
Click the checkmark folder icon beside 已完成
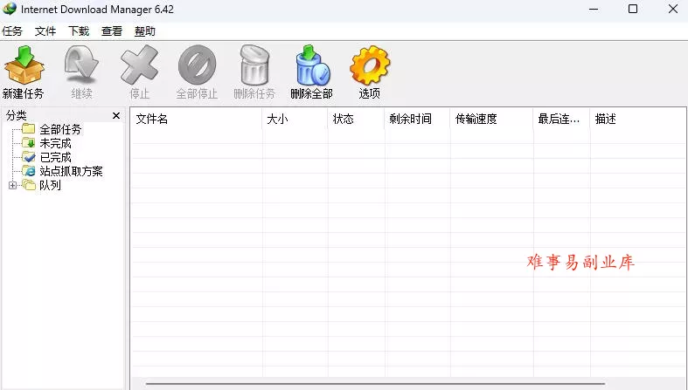coord(29,157)
